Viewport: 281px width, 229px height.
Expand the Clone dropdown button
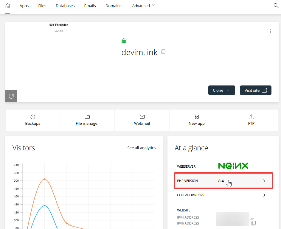[221, 90]
